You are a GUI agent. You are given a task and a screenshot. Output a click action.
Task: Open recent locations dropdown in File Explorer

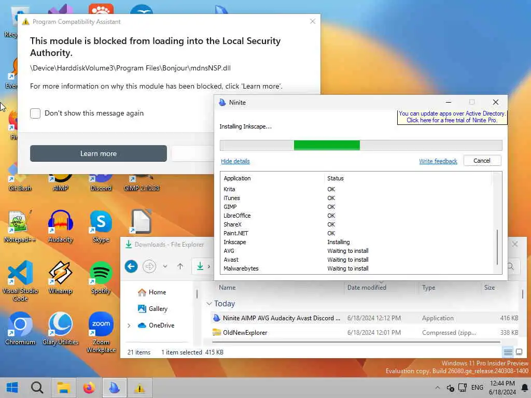(165, 266)
